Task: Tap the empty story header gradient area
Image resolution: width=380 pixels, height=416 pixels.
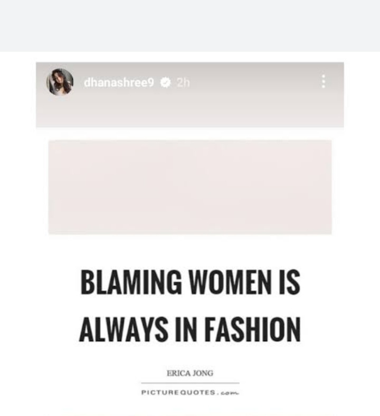Action: click(190, 110)
